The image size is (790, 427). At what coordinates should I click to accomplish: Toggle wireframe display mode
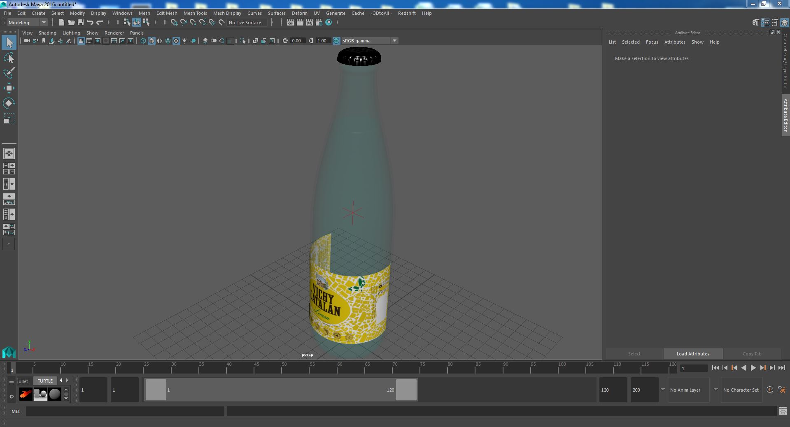[x=143, y=41]
